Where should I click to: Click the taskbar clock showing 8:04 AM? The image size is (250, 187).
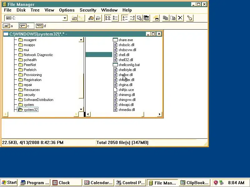pyautogui.click(x=236, y=183)
